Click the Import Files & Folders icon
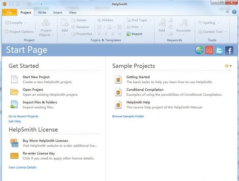 pos(14,105)
